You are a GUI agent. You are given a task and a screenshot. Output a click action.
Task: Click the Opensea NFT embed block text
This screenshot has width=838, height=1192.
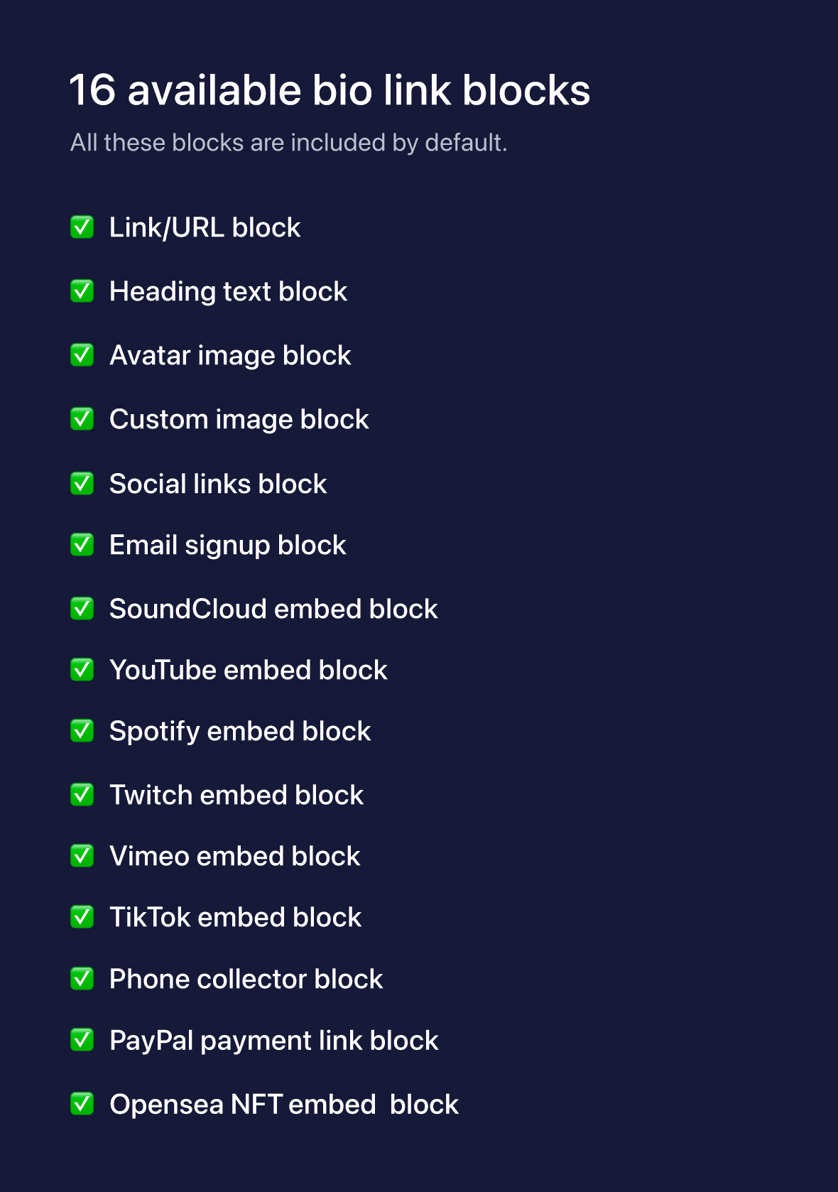(283, 1105)
